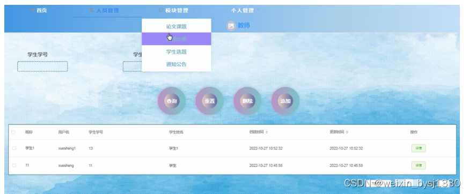This screenshot has width=469, height=194.
Task: Click the username cell xuesheng1
Action: (67, 148)
